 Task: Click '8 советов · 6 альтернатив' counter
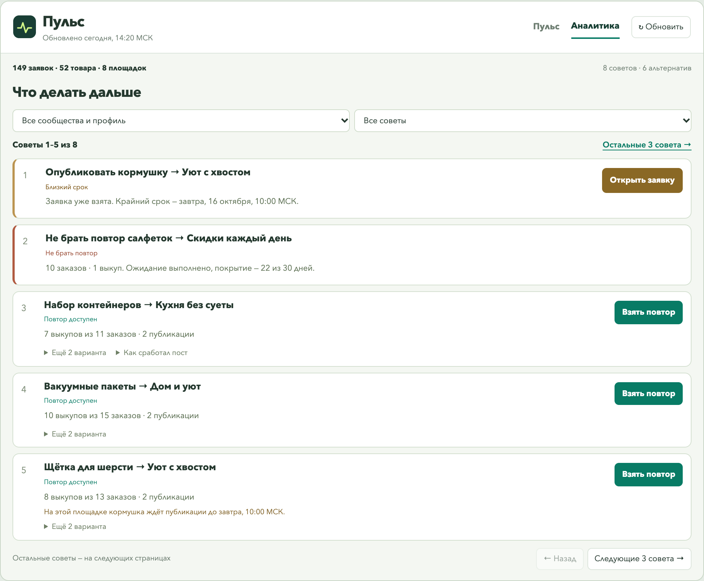click(647, 68)
